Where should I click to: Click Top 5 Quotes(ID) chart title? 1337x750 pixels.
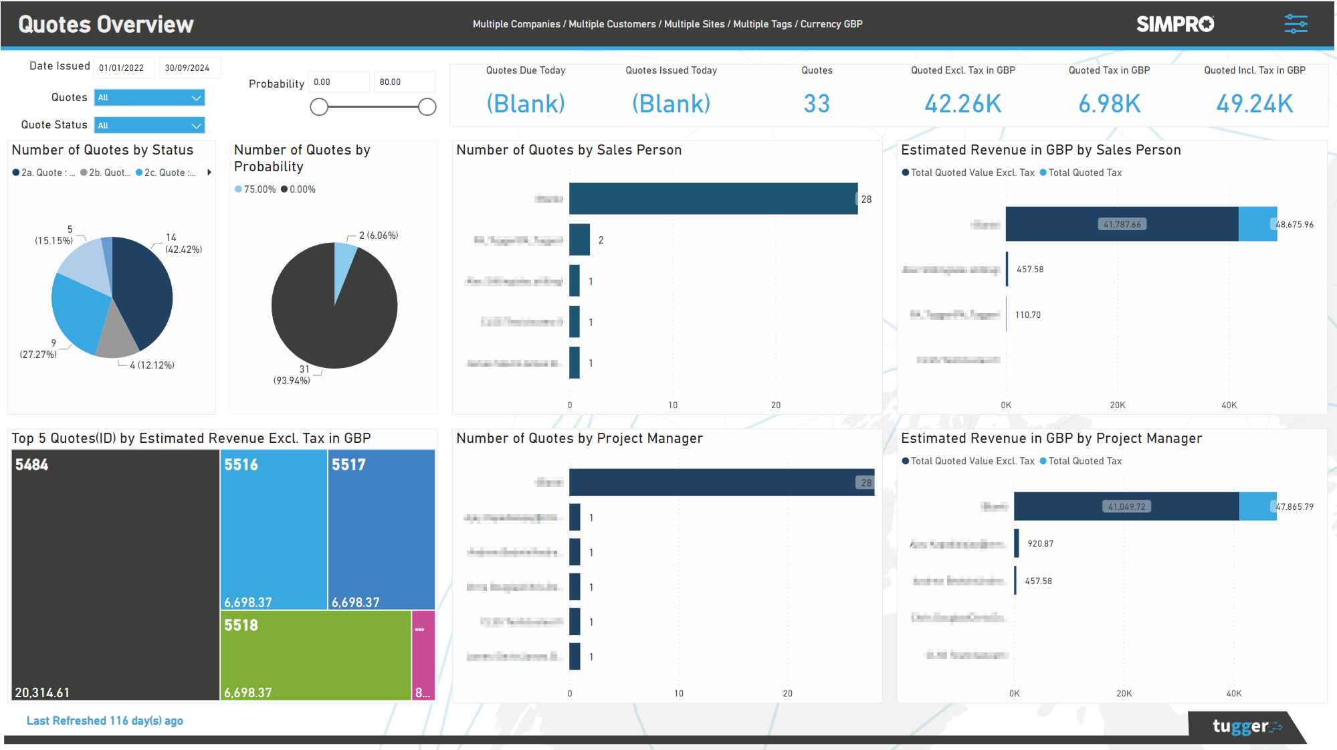tap(191, 438)
